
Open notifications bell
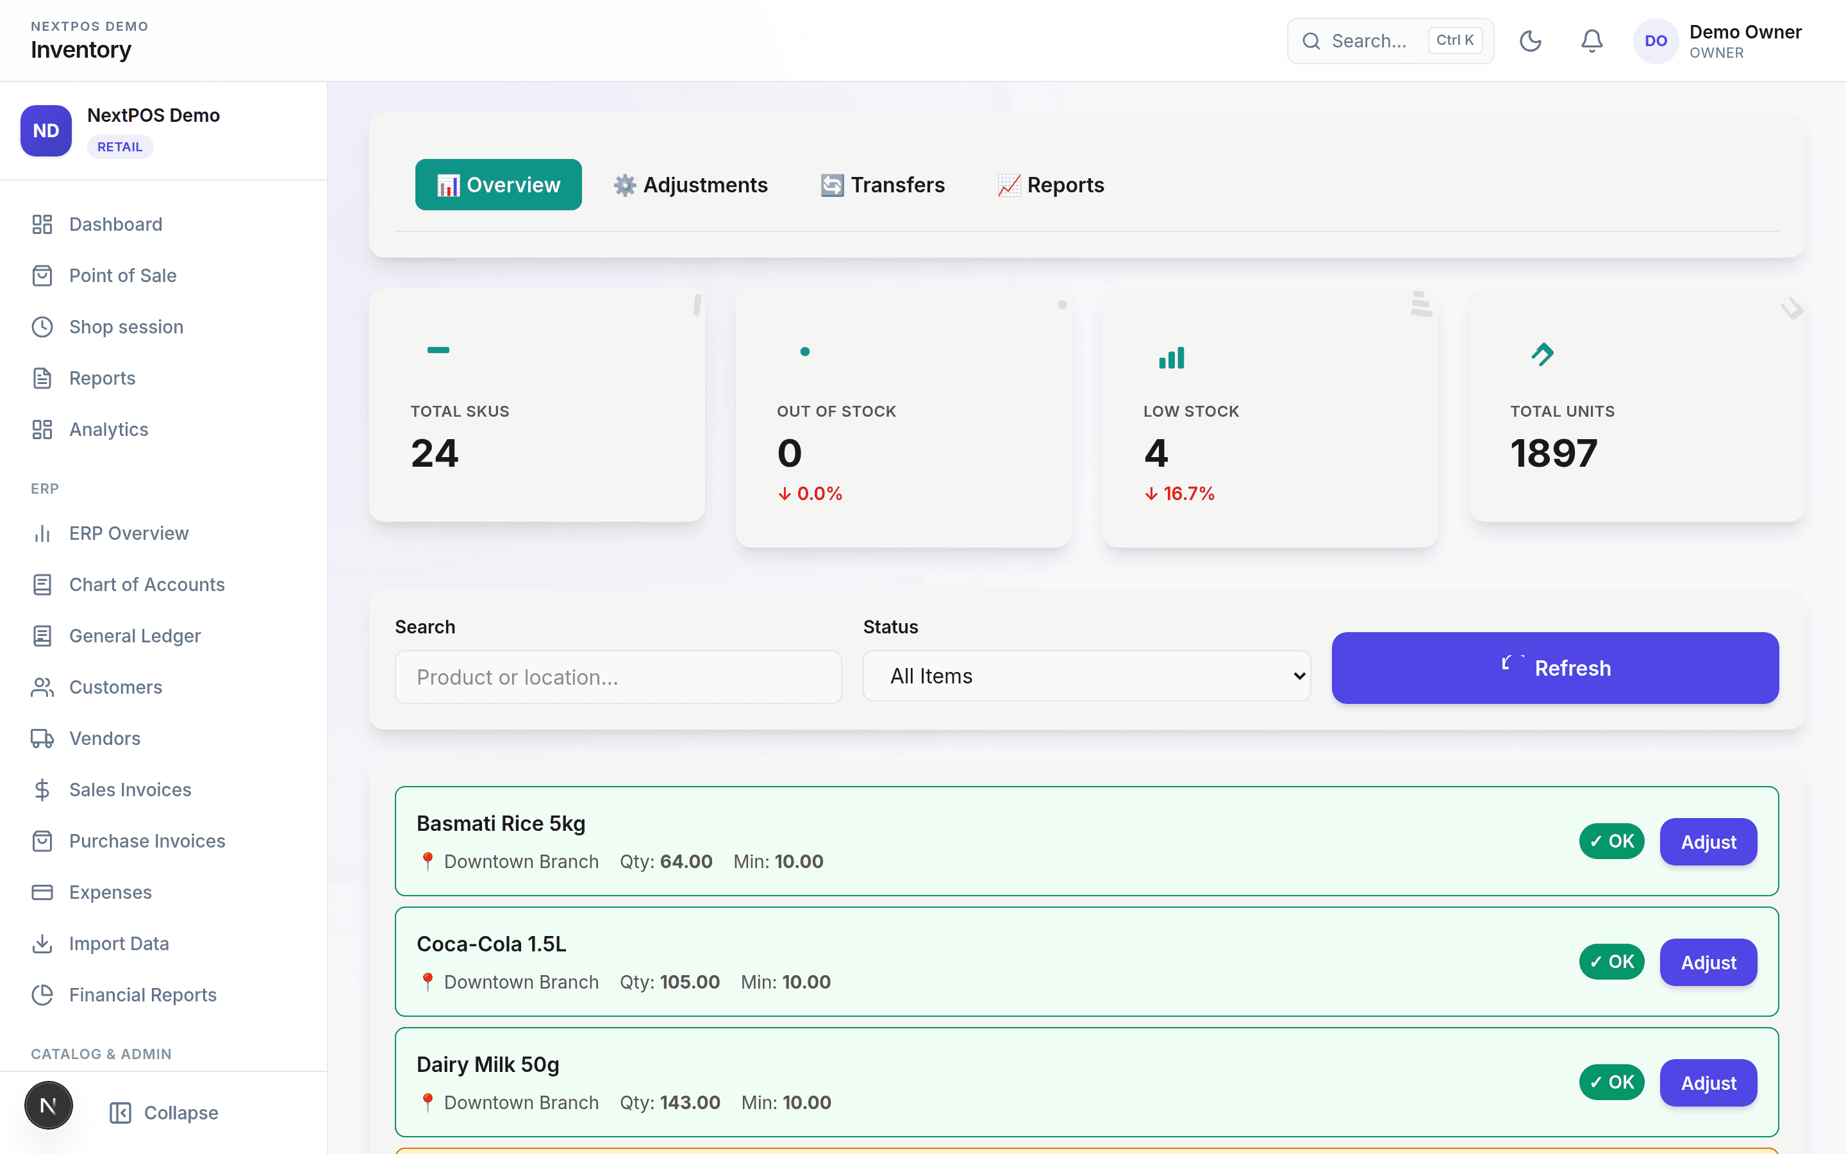pos(1592,41)
